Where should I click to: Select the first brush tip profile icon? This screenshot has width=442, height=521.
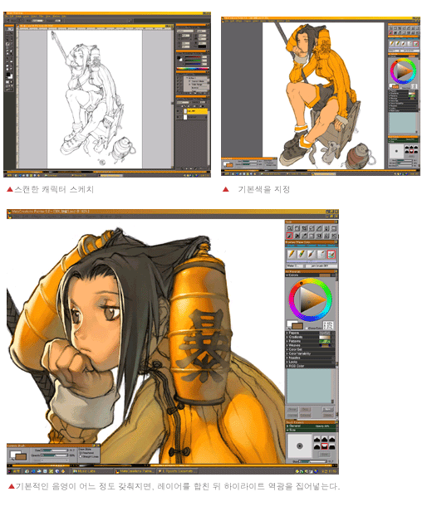317,440
